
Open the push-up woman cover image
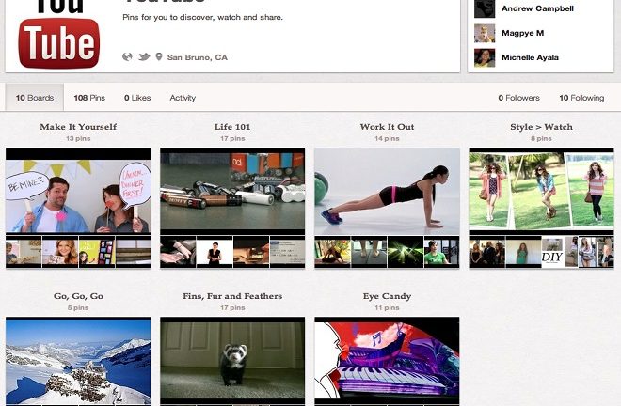pos(387,191)
